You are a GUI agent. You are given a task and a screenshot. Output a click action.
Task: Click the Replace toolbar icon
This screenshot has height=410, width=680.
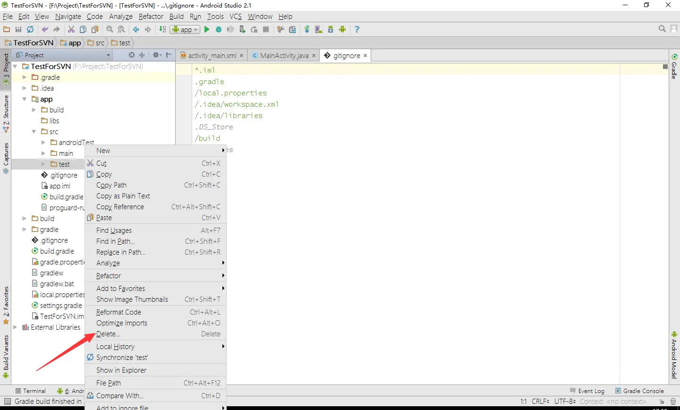coord(121,29)
